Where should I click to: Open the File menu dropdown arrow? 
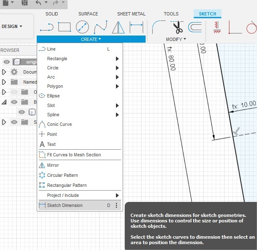pyautogui.click(x=13, y=3)
